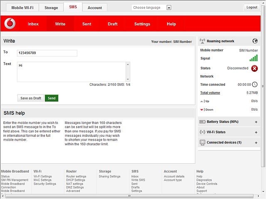Click the green signal strength bars

254,58
